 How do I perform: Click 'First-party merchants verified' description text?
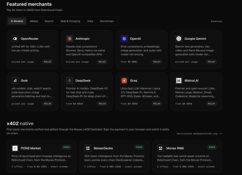88,131
